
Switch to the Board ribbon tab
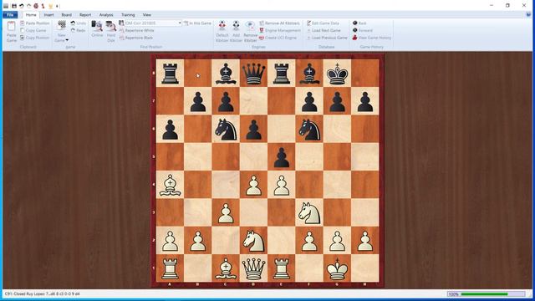67,15
